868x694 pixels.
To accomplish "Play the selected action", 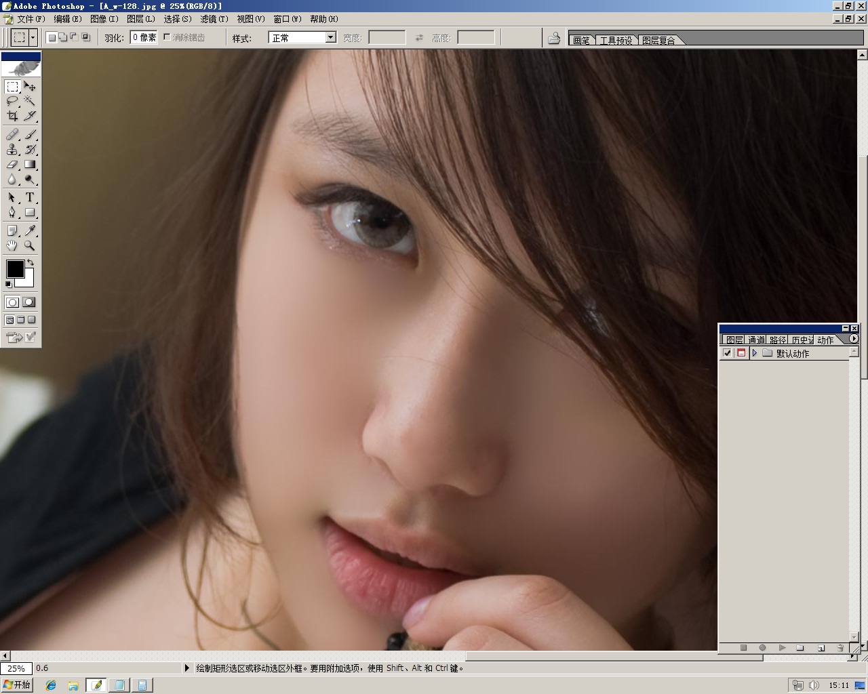I will pos(782,648).
